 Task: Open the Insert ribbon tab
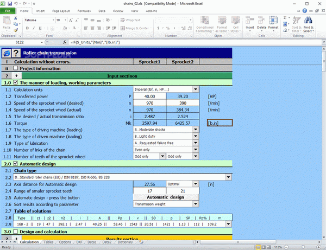coord(40,11)
